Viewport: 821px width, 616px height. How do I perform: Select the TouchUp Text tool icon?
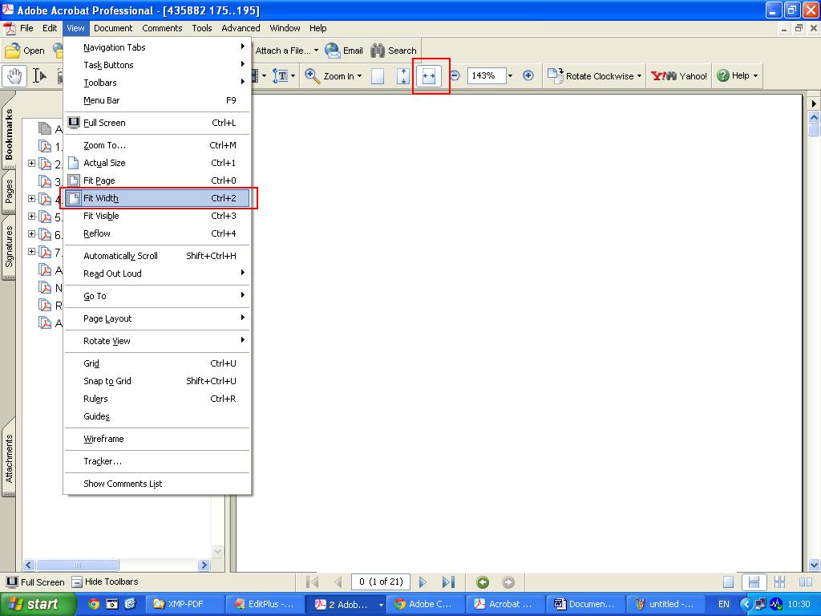coord(281,76)
